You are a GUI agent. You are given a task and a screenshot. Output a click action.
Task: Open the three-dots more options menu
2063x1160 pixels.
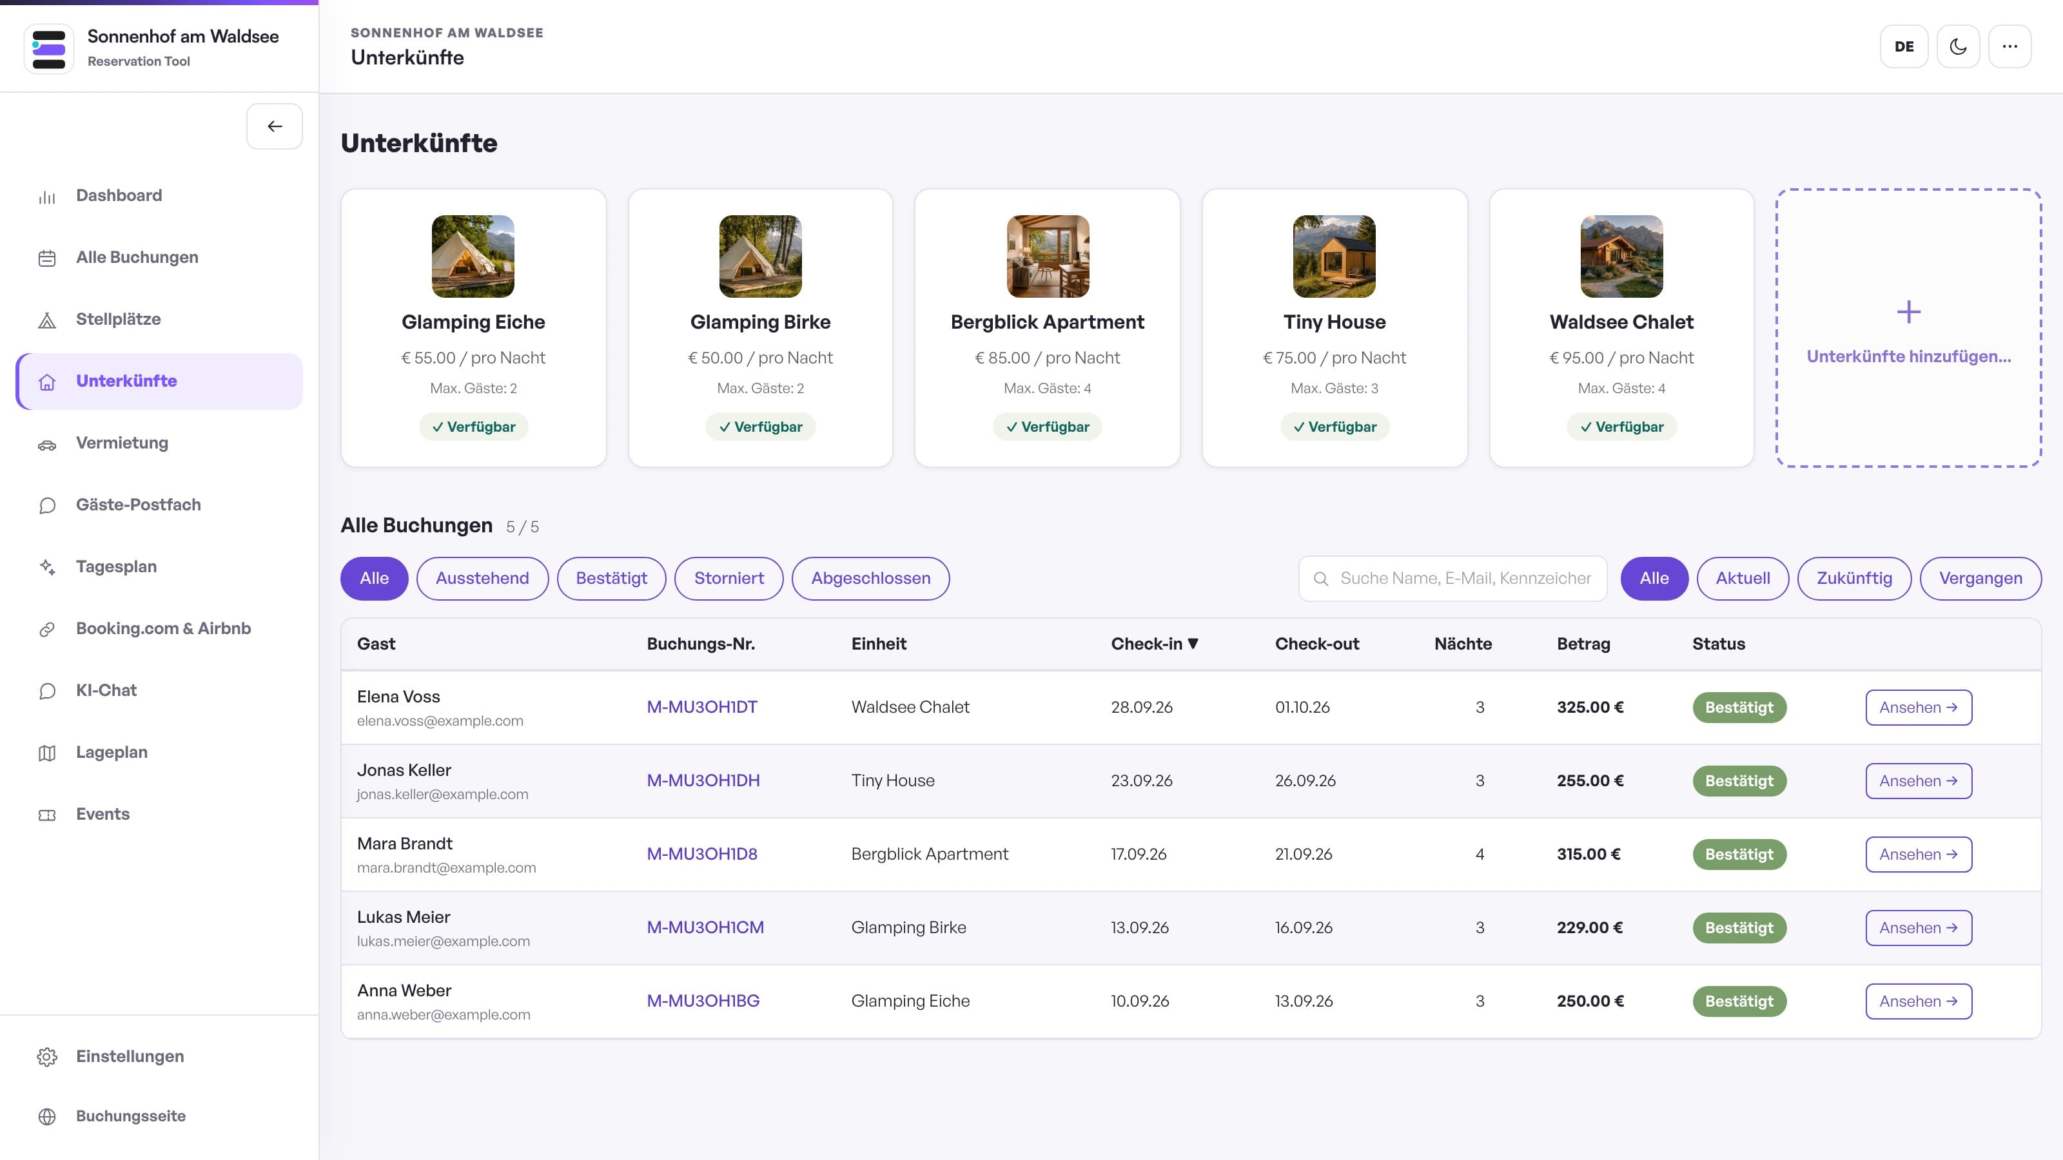[x=2009, y=46]
